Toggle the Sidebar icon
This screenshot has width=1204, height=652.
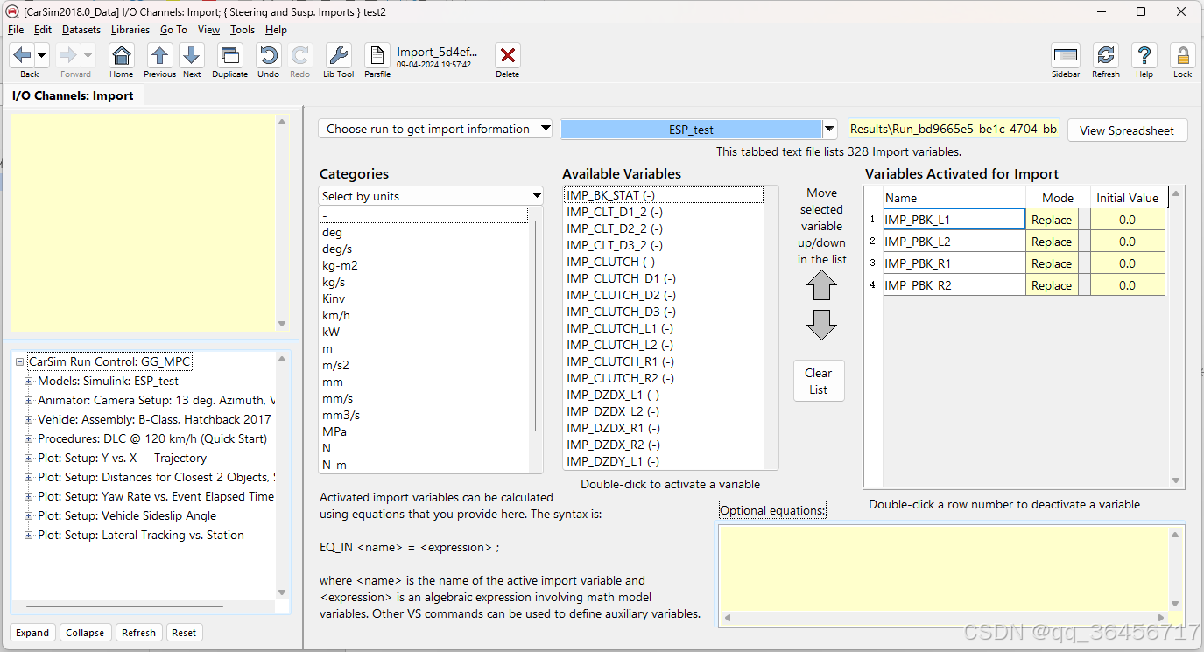(x=1066, y=56)
